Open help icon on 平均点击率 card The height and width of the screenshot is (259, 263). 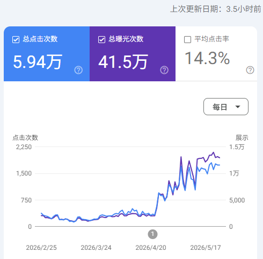point(250,70)
